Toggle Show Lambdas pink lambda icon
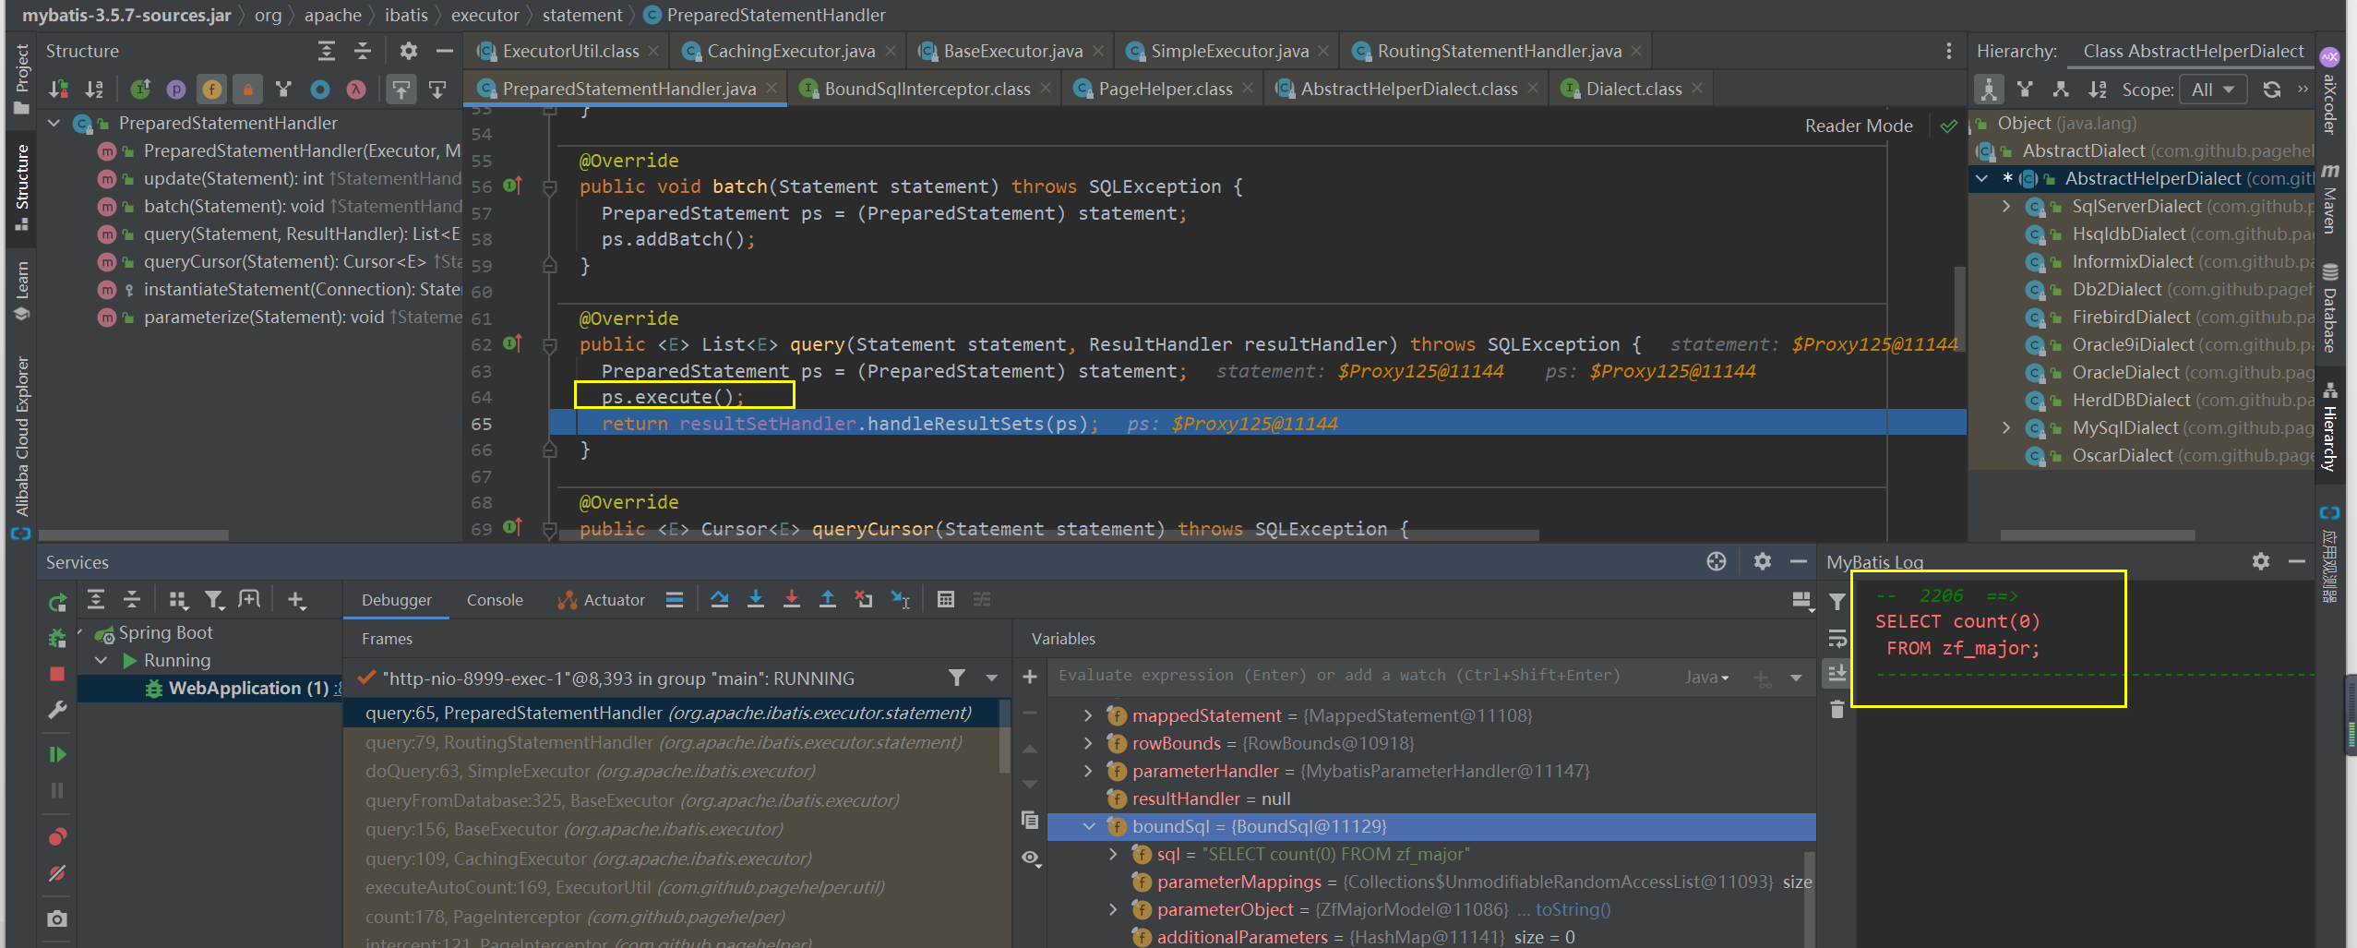2357x948 pixels. click(356, 90)
